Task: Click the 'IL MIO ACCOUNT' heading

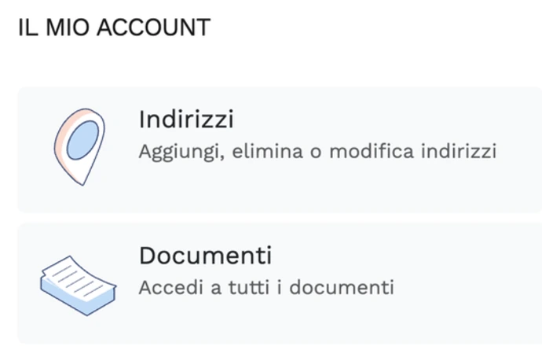Action: pos(114,28)
